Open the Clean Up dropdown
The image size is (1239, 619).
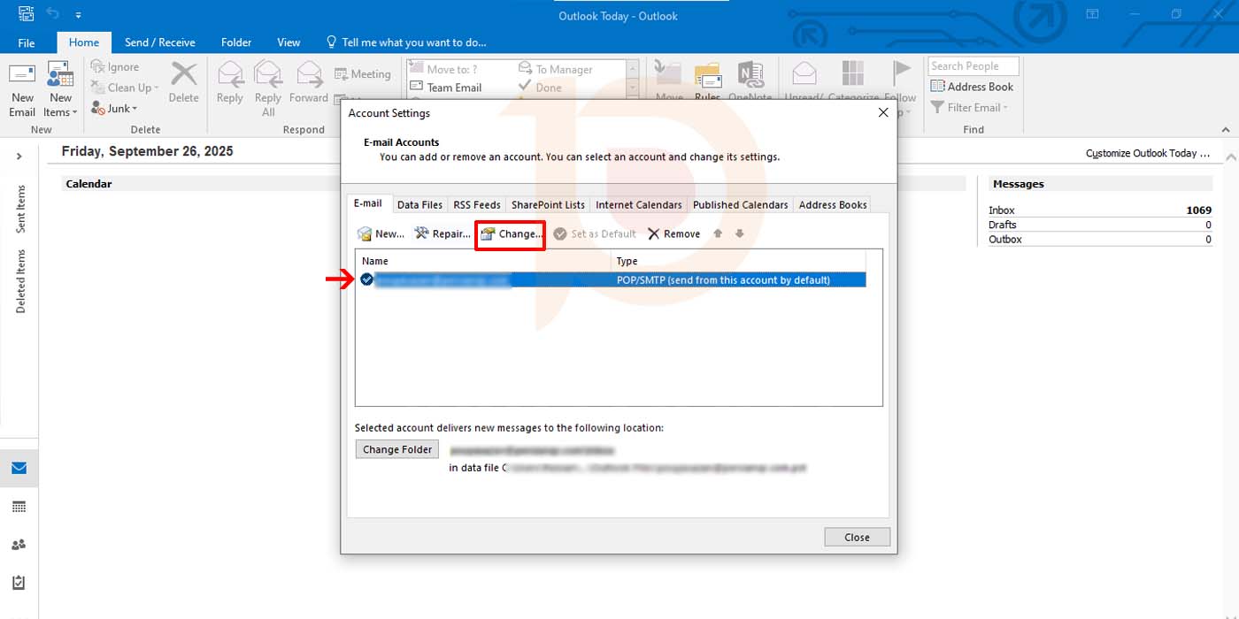(x=127, y=88)
